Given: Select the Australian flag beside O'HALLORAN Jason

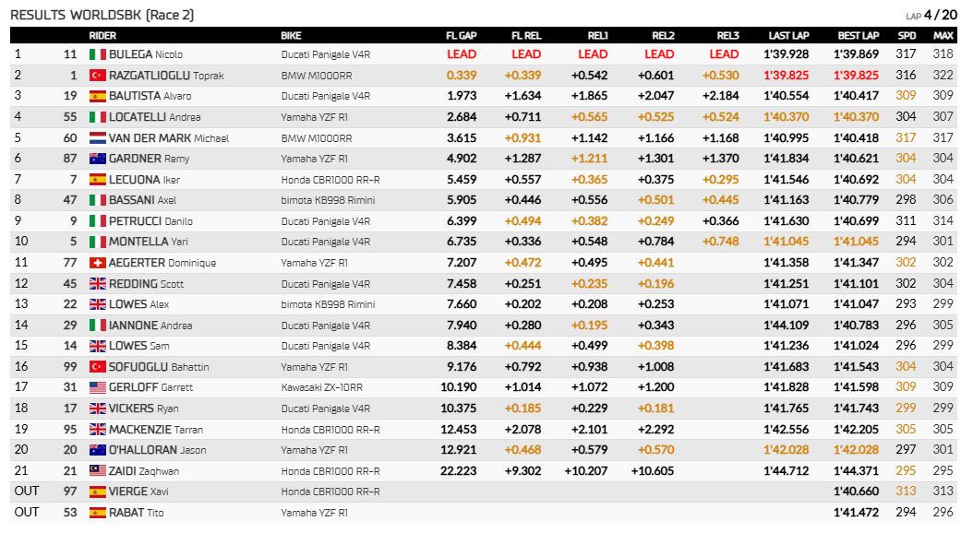Looking at the screenshot, I should coord(98,450).
